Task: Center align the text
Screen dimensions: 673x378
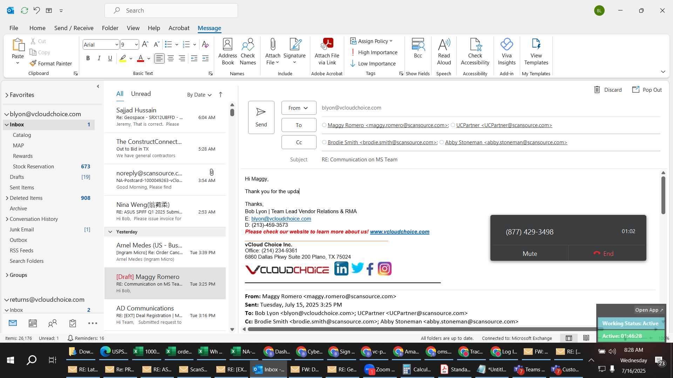Action: point(171,58)
